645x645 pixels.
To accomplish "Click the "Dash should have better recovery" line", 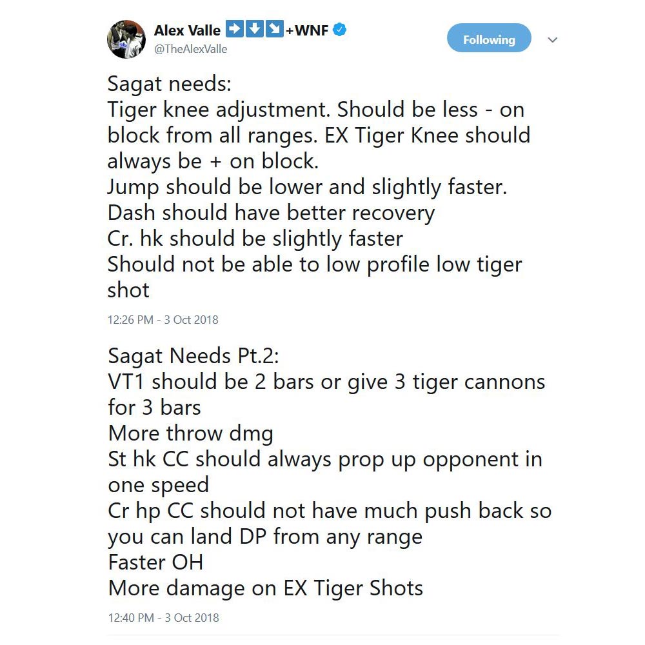I will 271,213.
